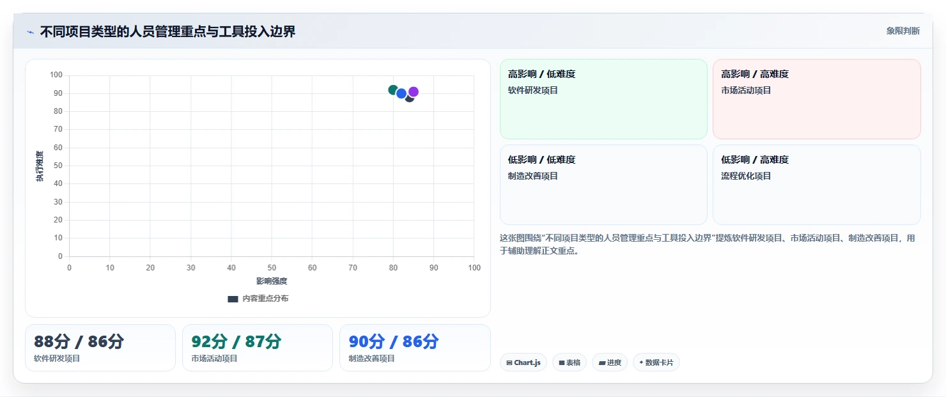Click the teal data point on the scatter chart
Image resolution: width=946 pixels, height=397 pixels.
click(x=393, y=90)
